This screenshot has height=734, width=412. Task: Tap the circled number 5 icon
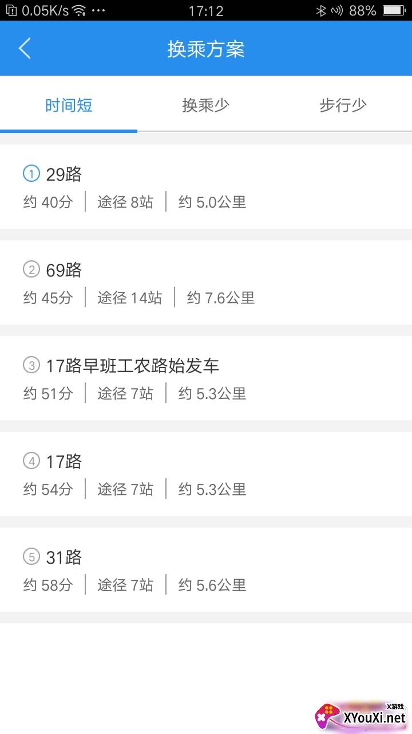point(31,556)
